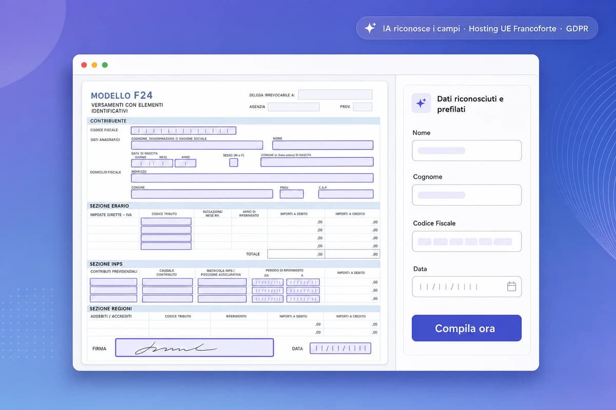The height and width of the screenshot is (410, 616).
Task: Click the 'Compila ora' button
Action: (x=467, y=328)
